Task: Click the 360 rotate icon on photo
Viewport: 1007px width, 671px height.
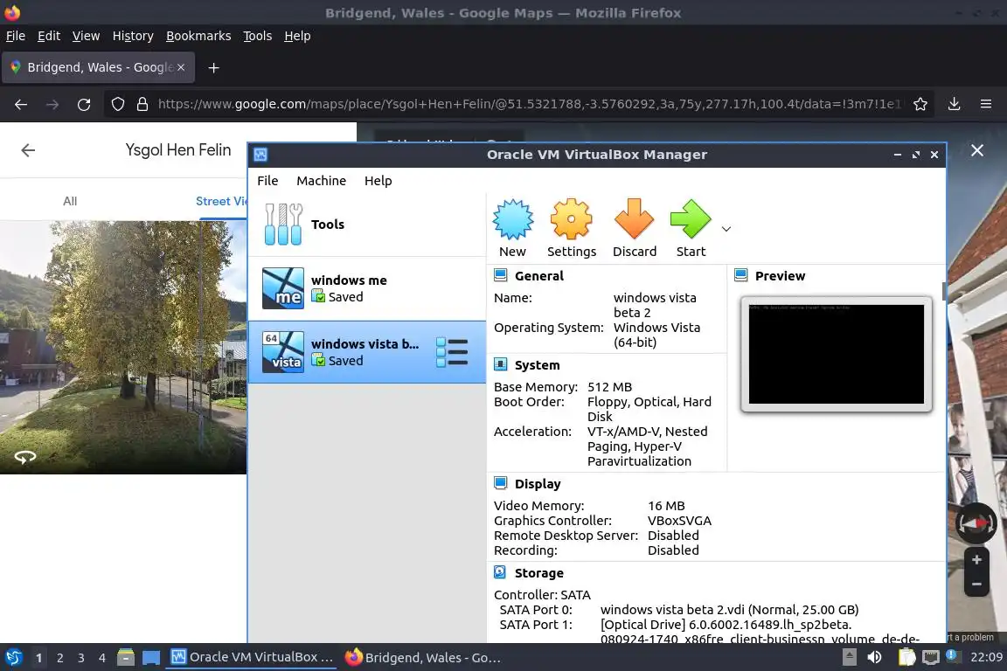Action: 25,457
